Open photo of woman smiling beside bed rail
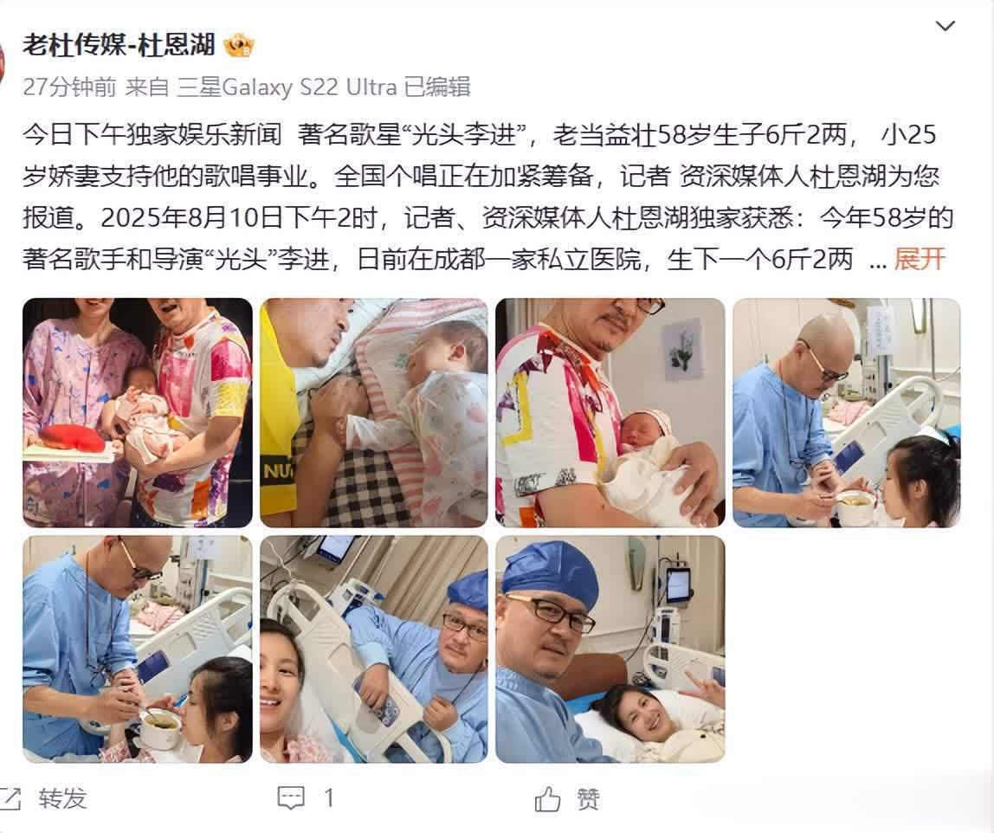 tap(374, 649)
